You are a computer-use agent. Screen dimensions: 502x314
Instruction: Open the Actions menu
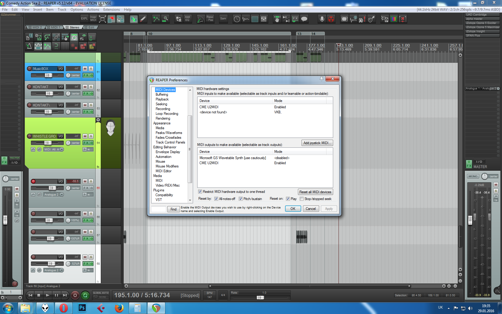click(93, 10)
